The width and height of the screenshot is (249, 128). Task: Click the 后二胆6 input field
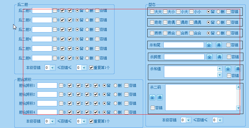pos(42,58)
